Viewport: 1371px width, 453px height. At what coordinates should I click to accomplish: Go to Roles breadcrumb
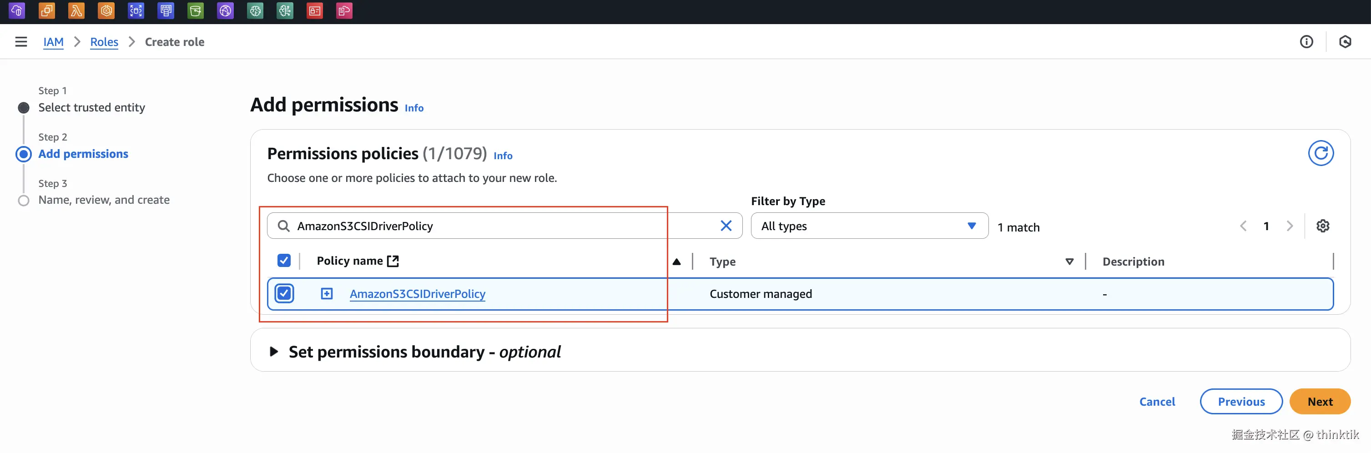(104, 42)
